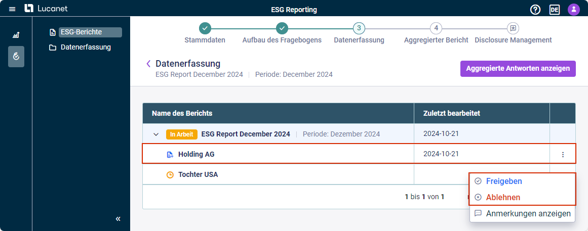588x231 pixels.
Task: Select the ESG leaf icon in sidebar
Action: click(16, 57)
